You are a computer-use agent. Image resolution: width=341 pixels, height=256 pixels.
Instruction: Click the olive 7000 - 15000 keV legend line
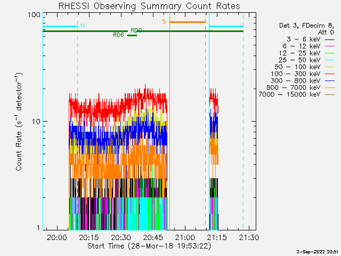pos(330,94)
